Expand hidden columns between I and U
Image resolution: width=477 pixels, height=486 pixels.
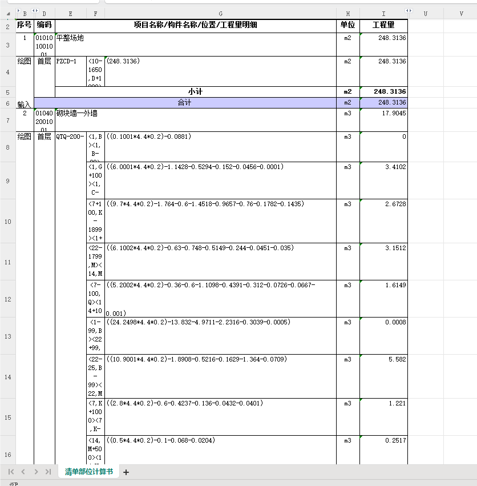(x=409, y=11)
